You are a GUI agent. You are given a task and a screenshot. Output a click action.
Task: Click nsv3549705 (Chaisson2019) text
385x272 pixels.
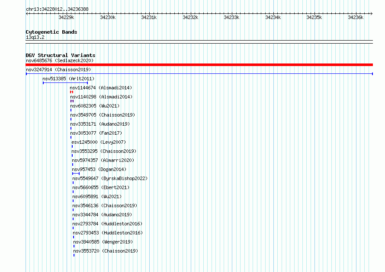(103, 115)
